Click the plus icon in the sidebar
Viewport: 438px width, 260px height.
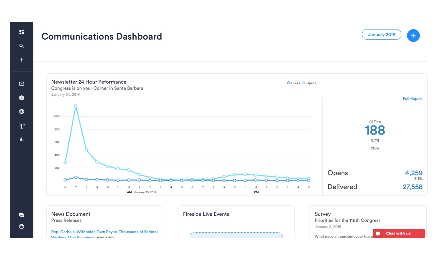pyautogui.click(x=22, y=60)
